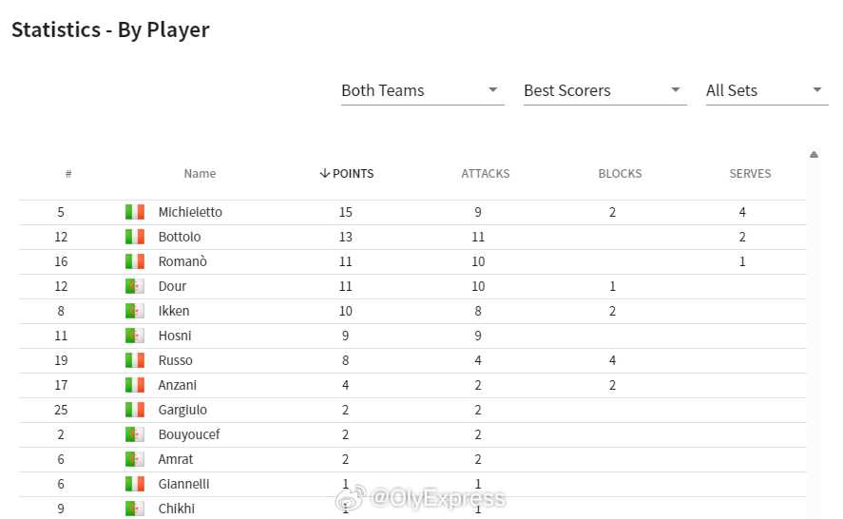Open the Best Scorers dropdown
This screenshot has height=519, width=843.
point(604,90)
